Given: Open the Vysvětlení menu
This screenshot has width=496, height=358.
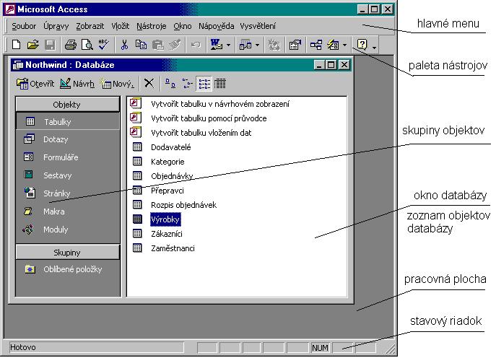Looking at the screenshot, I should pyautogui.click(x=258, y=26).
